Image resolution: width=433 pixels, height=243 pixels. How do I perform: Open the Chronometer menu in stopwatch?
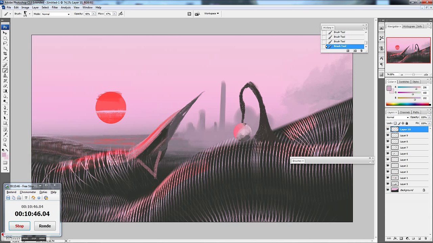(28, 192)
